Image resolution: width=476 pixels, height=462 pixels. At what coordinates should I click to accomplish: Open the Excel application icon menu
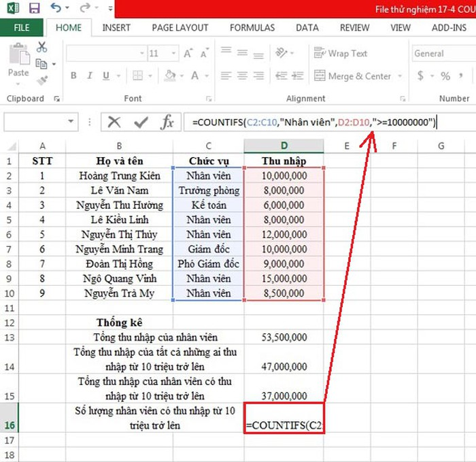click(13, 8)
